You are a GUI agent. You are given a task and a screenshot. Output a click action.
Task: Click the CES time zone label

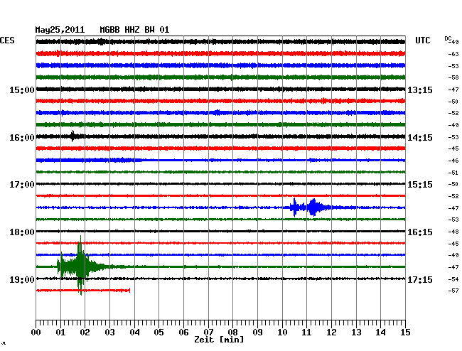pyautogui.click(x=7, y=40)
